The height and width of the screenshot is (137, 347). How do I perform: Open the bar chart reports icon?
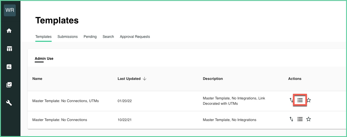[x=9, y=67]
